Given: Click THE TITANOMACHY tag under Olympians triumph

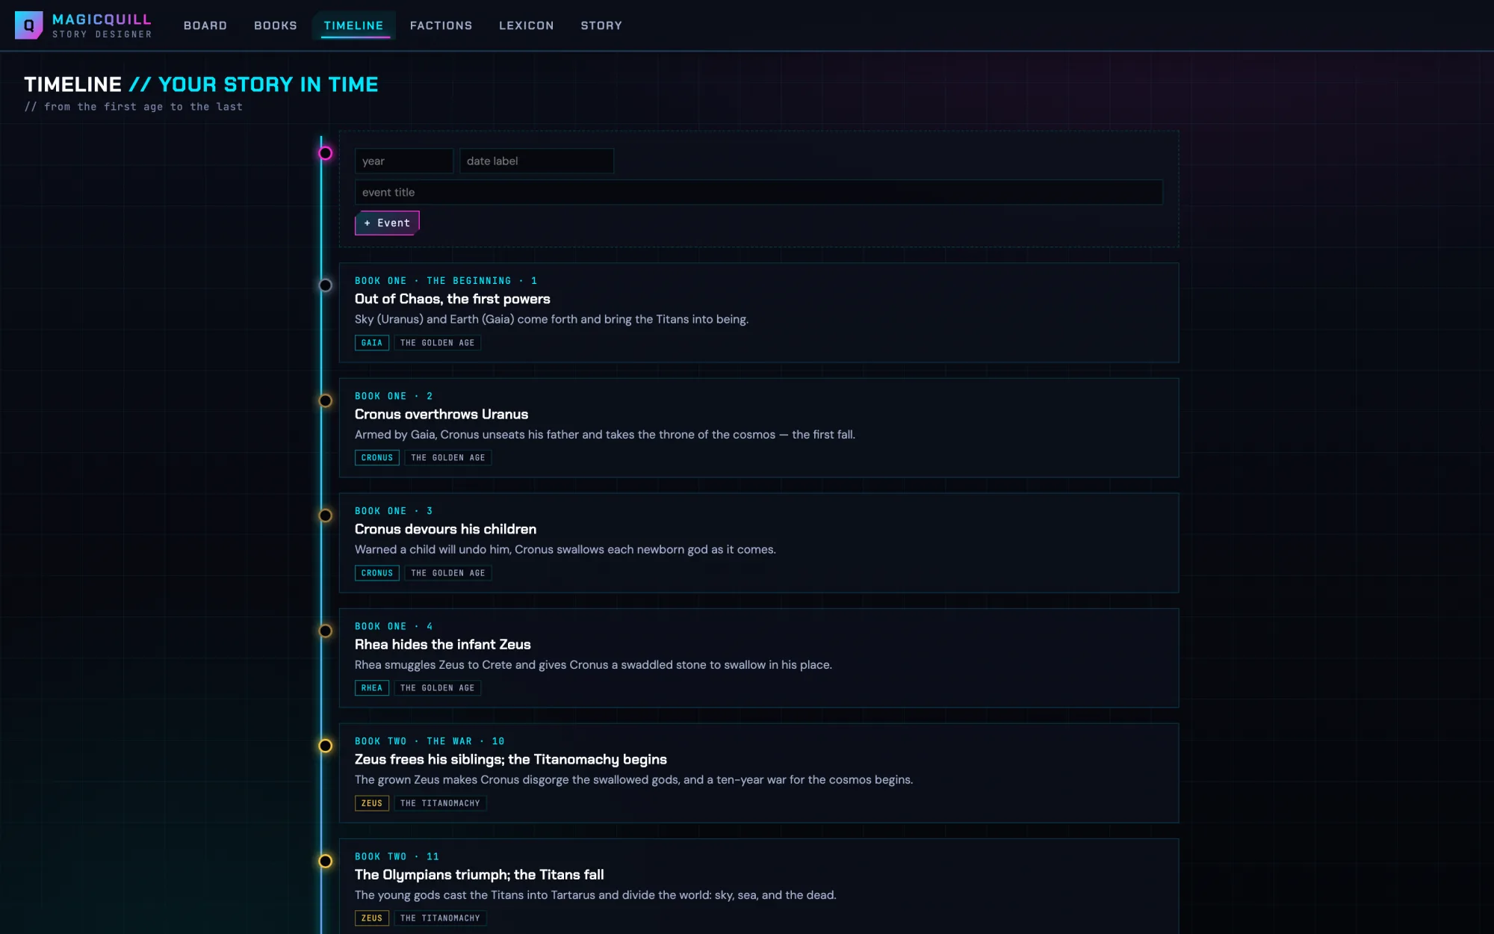Looking at the screenshot, I should (x=440, y=918).
